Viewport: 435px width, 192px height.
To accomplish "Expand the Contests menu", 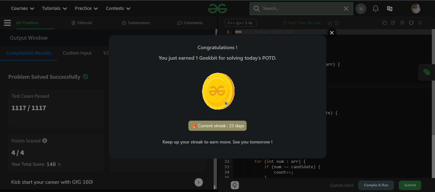I will point(118,8).
